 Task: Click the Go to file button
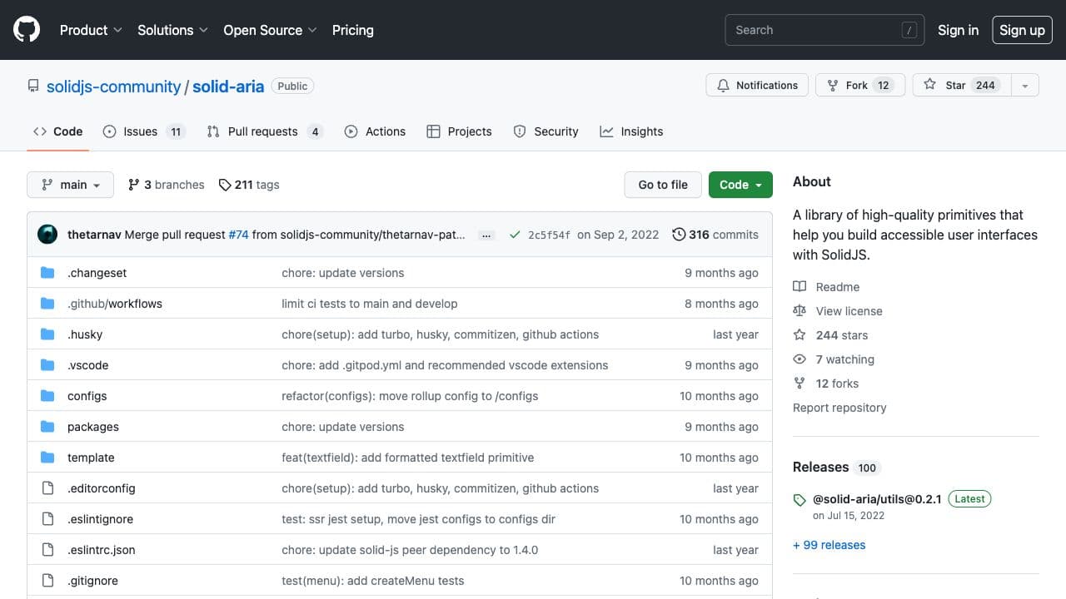tap(663, 185)
